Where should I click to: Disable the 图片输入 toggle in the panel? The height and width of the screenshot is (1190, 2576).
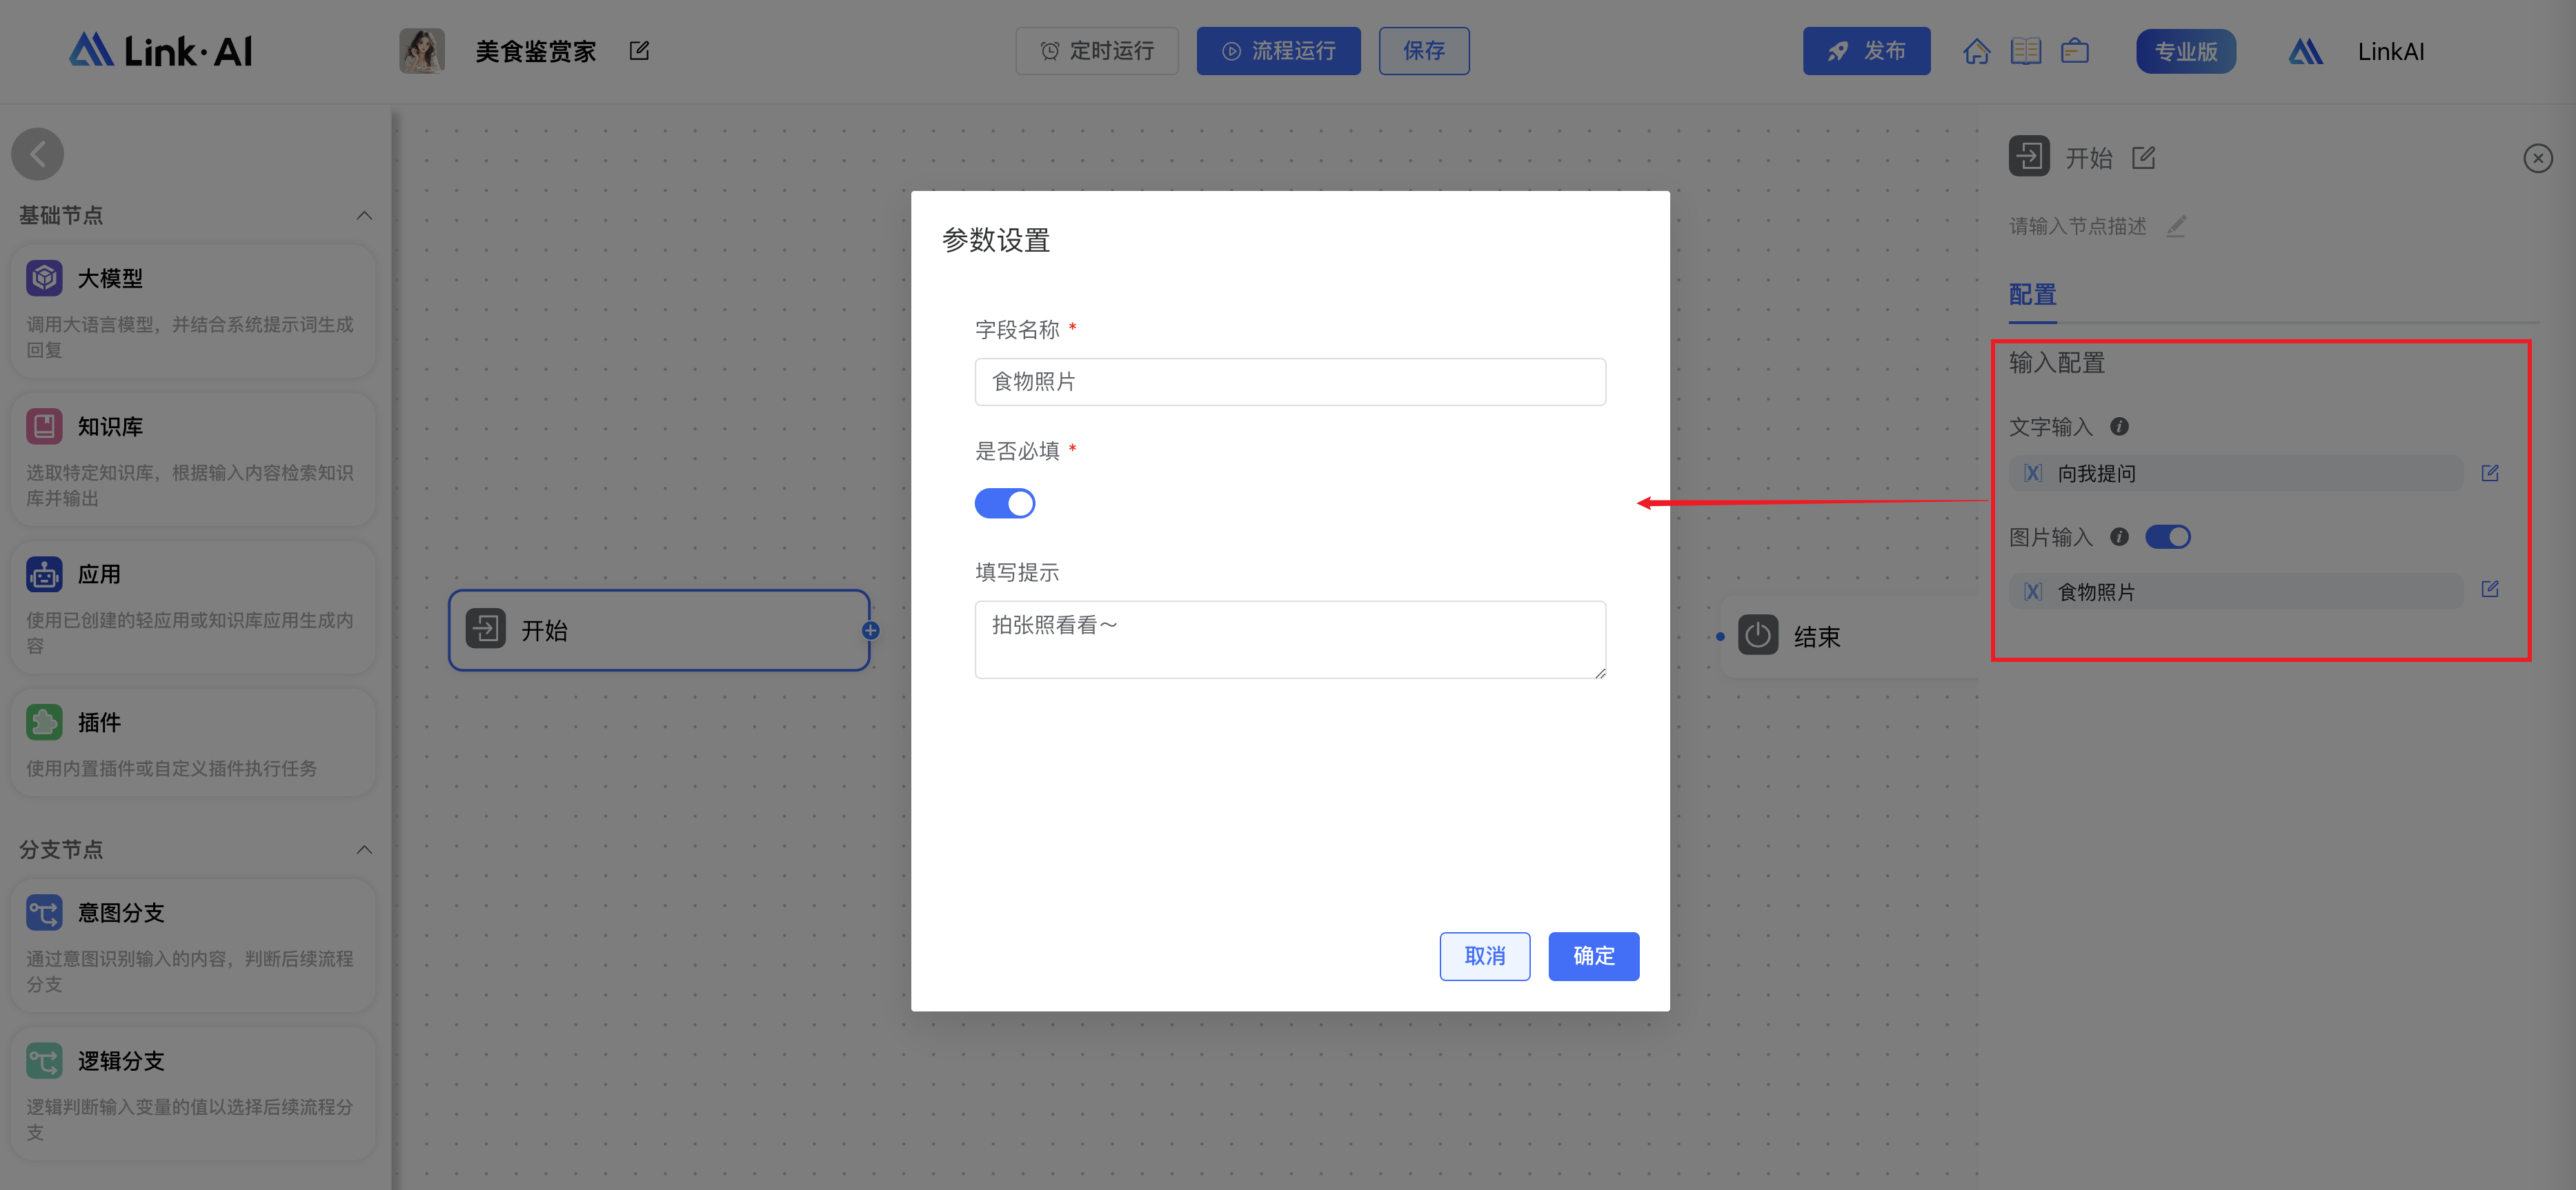pos(2168,536)
